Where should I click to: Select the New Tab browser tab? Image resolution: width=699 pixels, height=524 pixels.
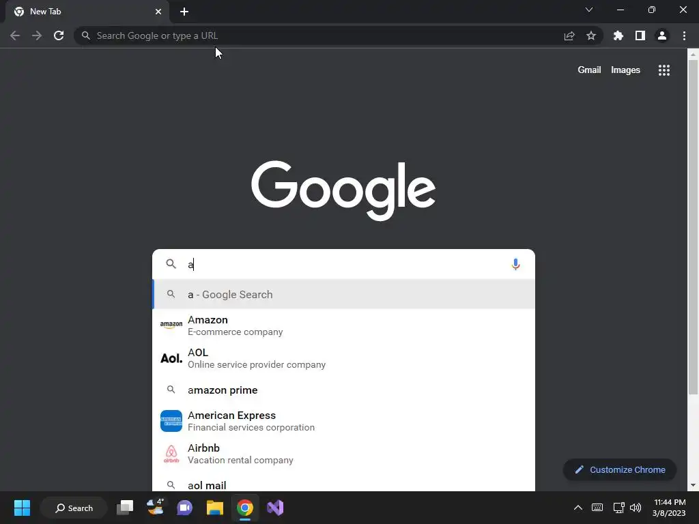[x=87, y=12]
